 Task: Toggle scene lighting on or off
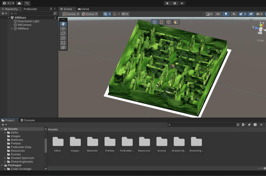pyautogui.click(x=226, y=14)
